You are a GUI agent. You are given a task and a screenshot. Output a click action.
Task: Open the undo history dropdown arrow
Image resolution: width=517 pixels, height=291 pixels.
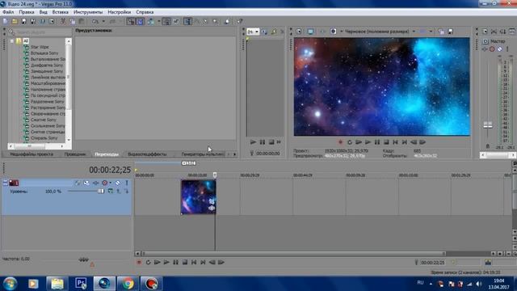point(103,22)
